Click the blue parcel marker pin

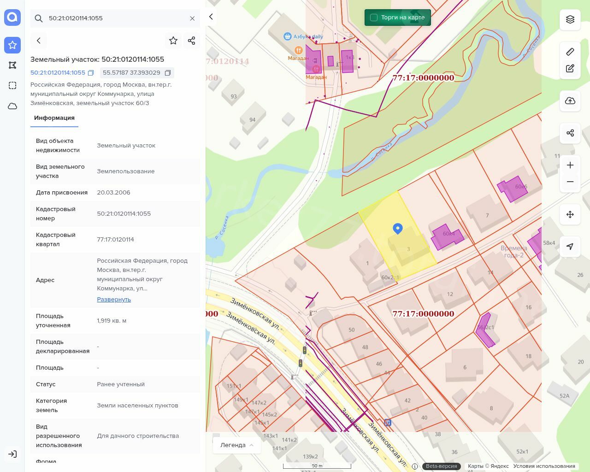(397, 228)
